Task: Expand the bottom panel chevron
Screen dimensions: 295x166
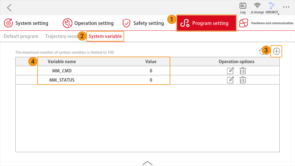Action: (x=147, y=163)
